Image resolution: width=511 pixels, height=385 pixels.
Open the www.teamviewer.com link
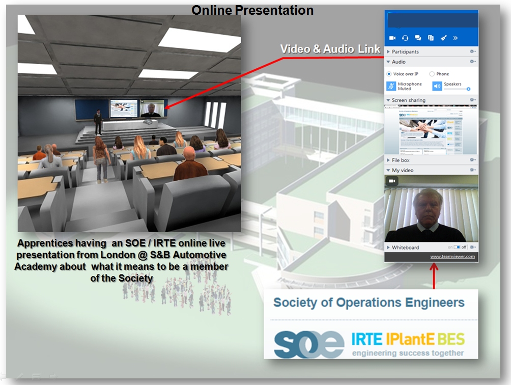click(x=452, y=257)
